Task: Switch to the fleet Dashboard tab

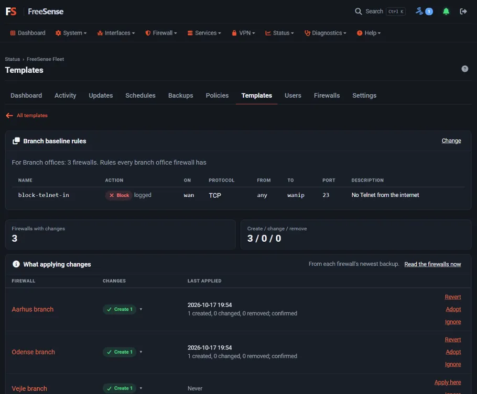Action: tap(26, 95)
